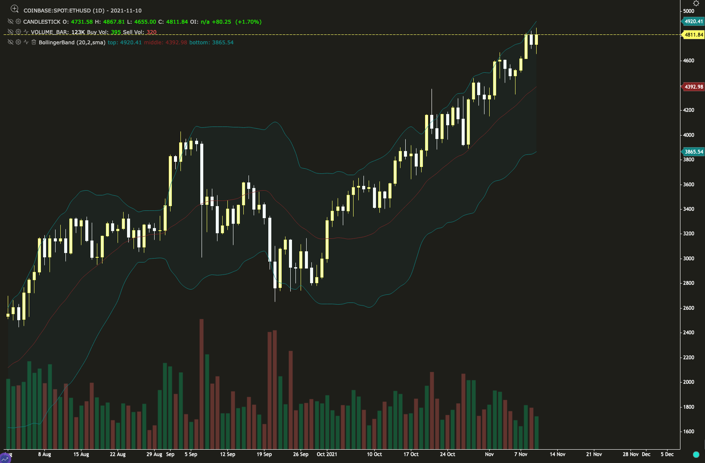Screen dimensions: 705x463
Task: Hide the CANDLESTICK series with eye icon
Action: pos(11,22)
